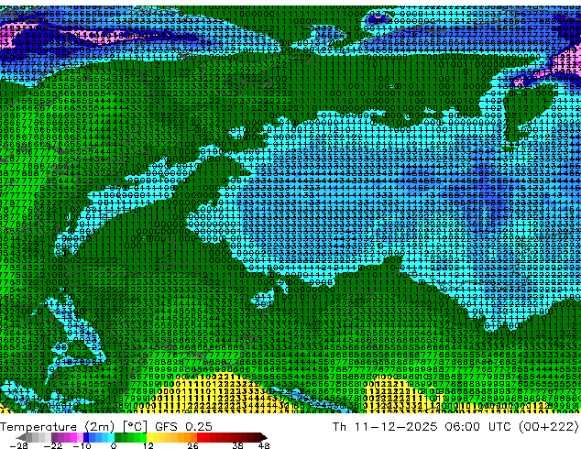
Task: Click the 'Temperature (2m)' legend title
Action: [58, 427]
